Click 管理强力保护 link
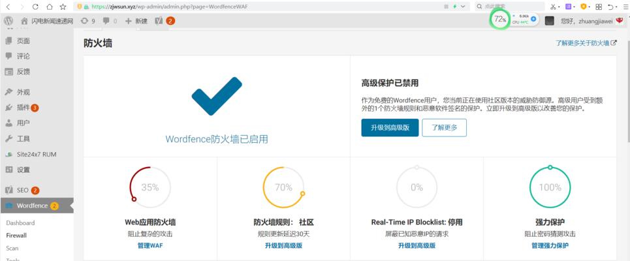The width and height of the screenshot is (630, 261). 550,246
